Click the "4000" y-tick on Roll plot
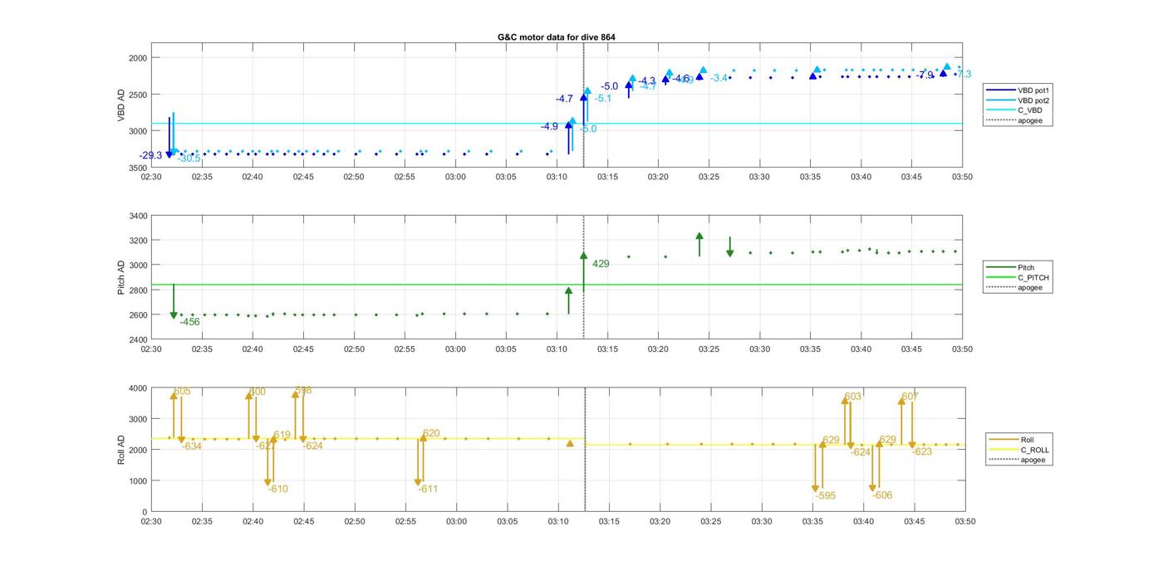 pyautogui.click(x=137, y=388)
